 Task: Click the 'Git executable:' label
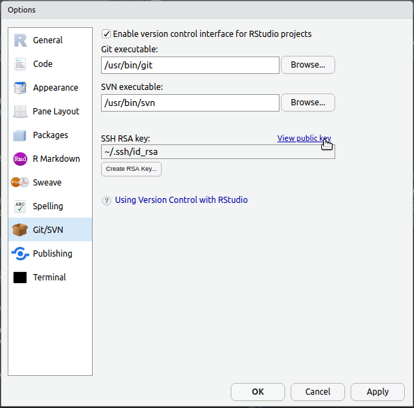[x=130, y=50]
